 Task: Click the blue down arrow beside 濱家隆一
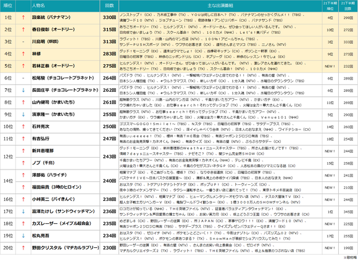click(23, 115)
